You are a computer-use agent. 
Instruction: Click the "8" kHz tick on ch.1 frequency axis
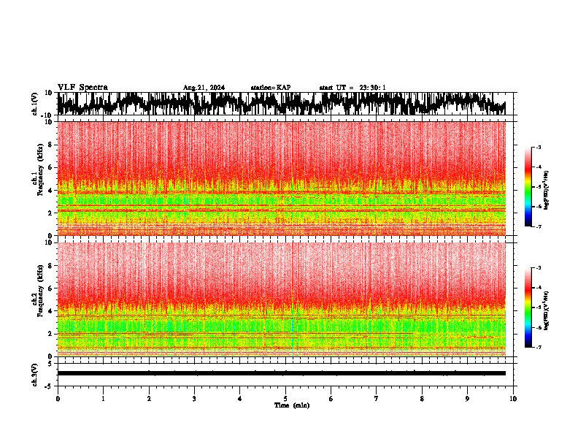[x=51, y=145]
